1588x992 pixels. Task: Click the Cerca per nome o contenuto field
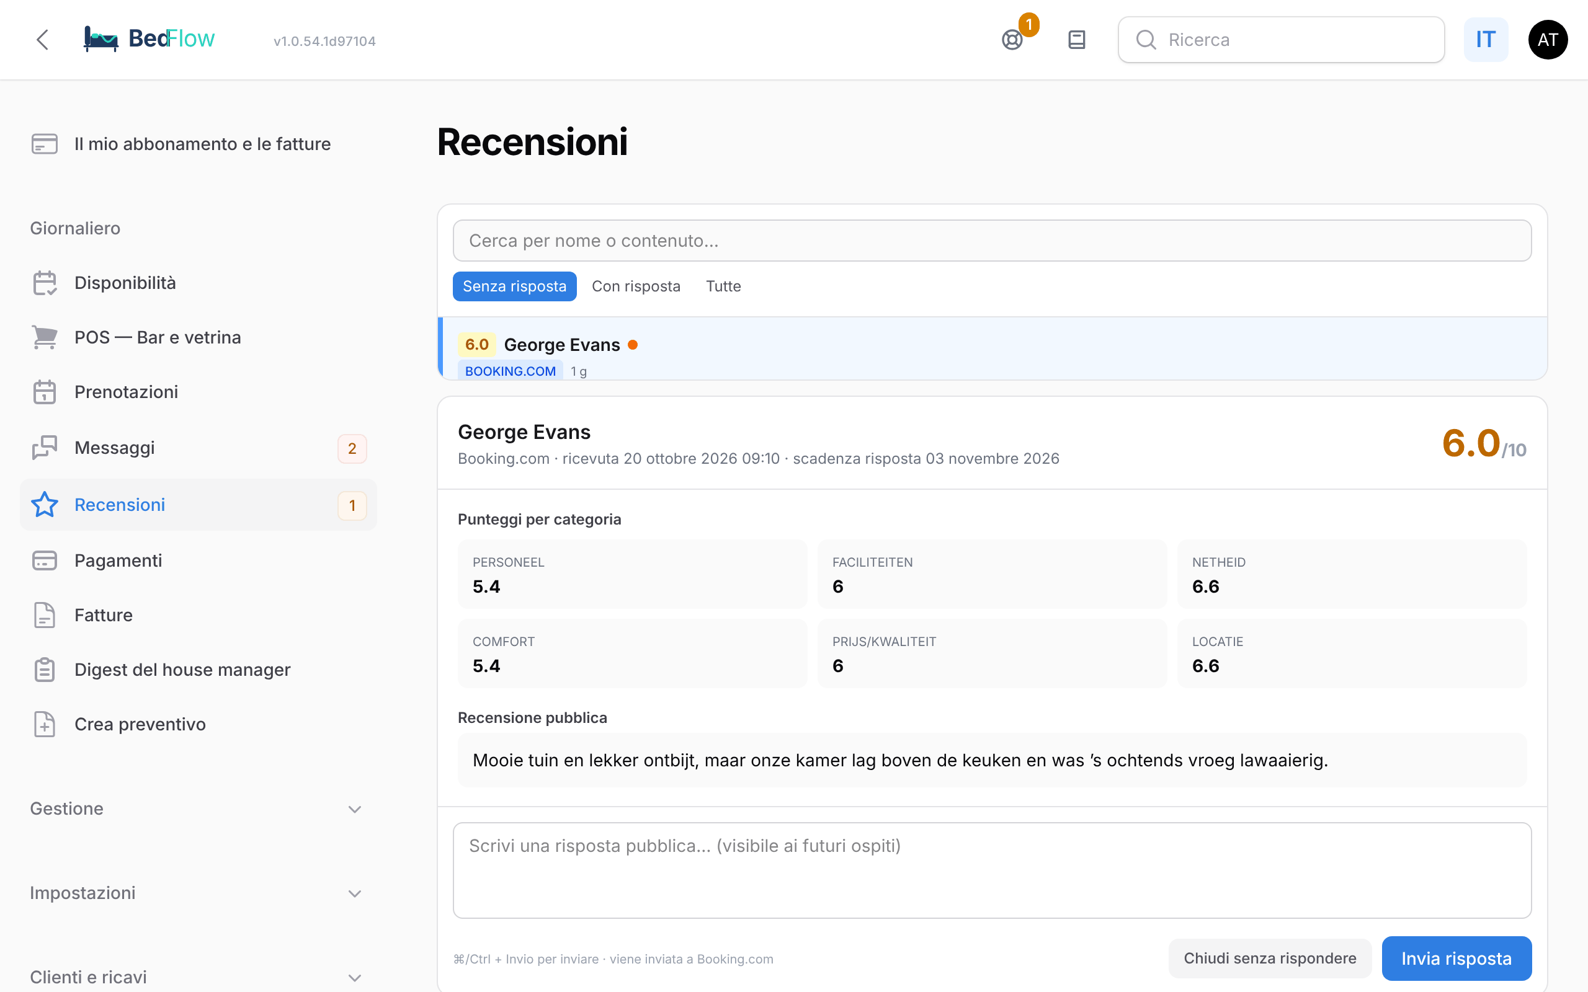[x=992, y=241]
